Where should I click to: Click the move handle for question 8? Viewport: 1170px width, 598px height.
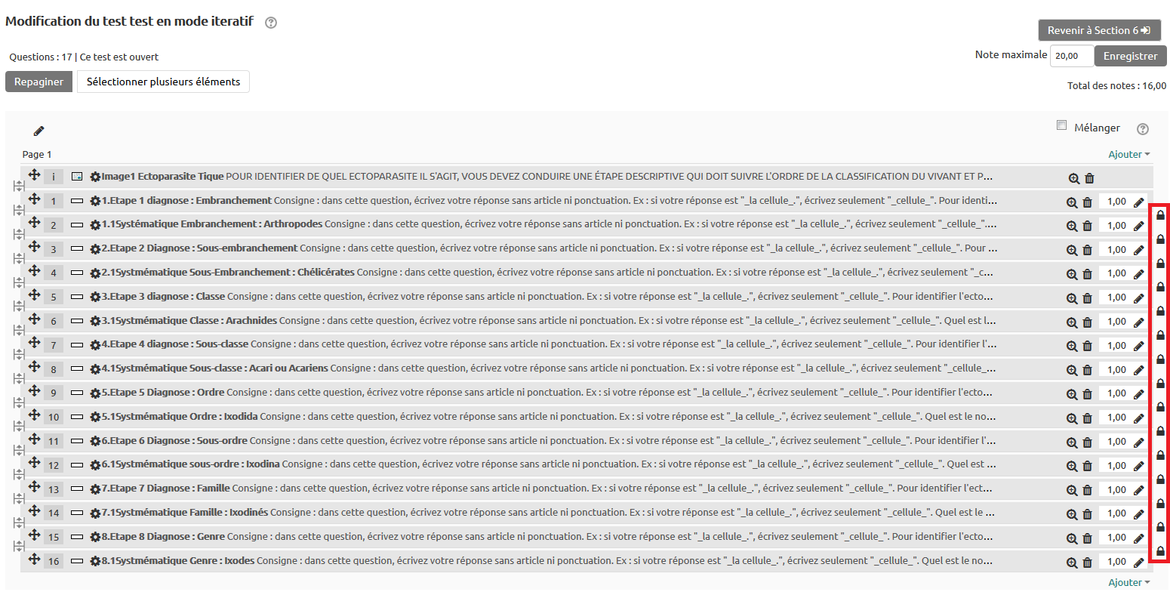[34, 367]
